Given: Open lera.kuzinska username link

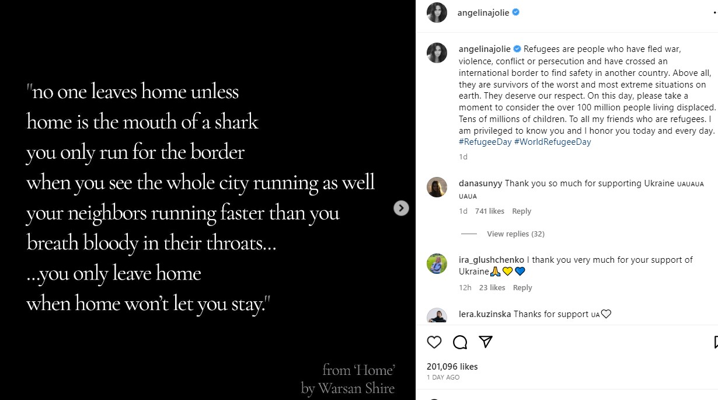Looking at the screenshot, I should [x=485, y=314].
